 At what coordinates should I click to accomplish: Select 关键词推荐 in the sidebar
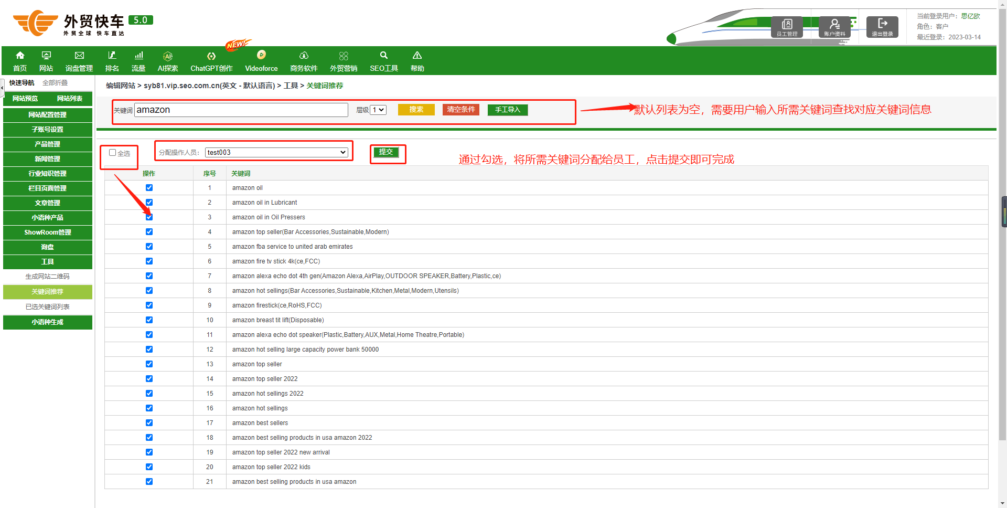click(x=48, y=292)
